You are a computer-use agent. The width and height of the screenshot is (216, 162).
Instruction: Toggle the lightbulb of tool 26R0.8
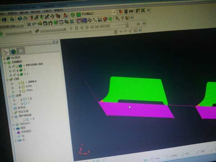[x=19, y=83]
